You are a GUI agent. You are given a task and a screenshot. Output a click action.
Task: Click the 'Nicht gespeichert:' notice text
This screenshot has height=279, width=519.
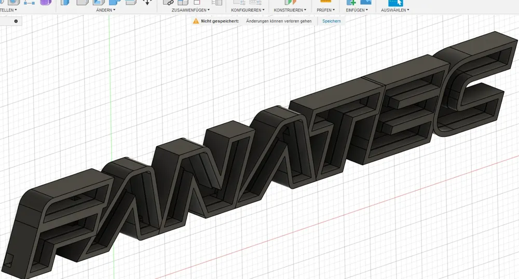tap(220, 21)
